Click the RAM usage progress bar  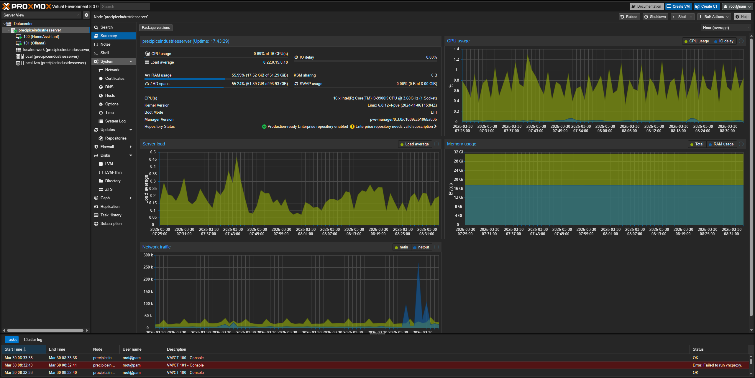(216, 79)
